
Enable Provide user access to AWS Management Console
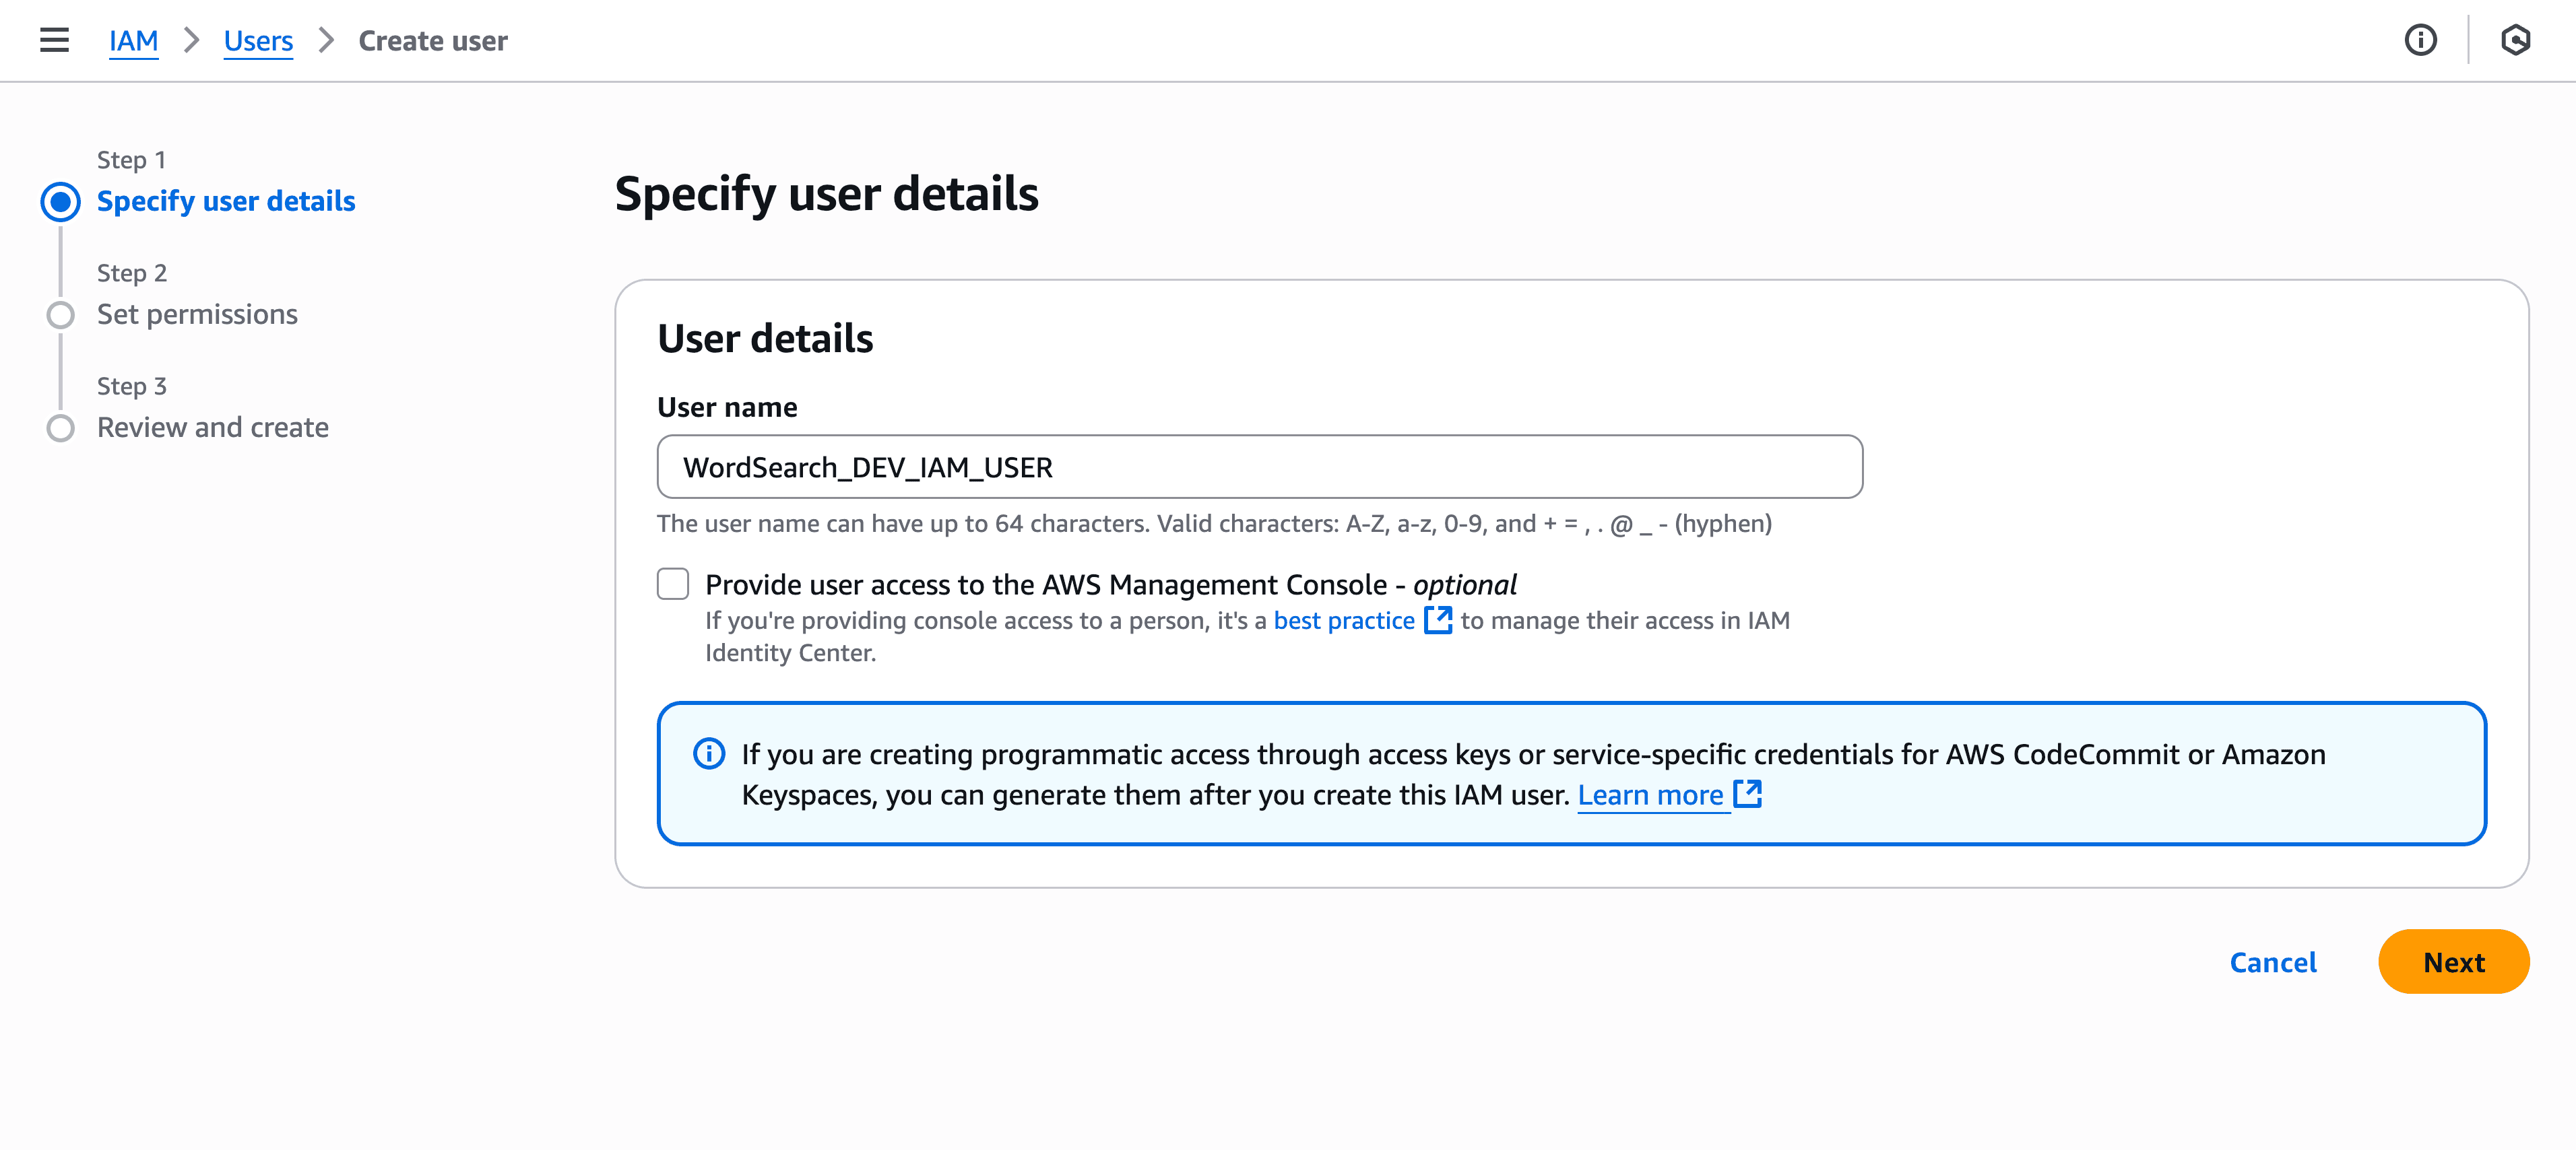(672, 584)
